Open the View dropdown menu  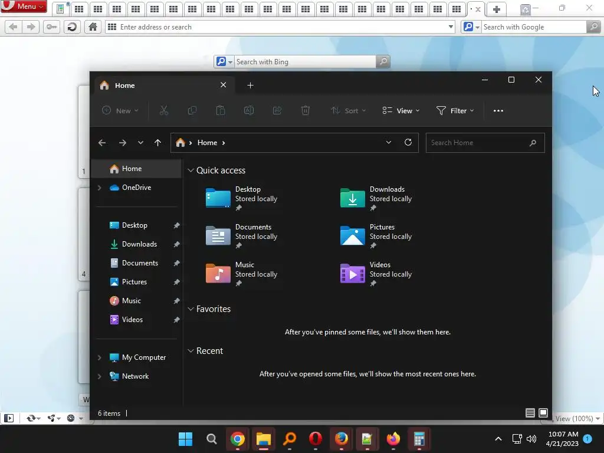click(x=401, y=110)
